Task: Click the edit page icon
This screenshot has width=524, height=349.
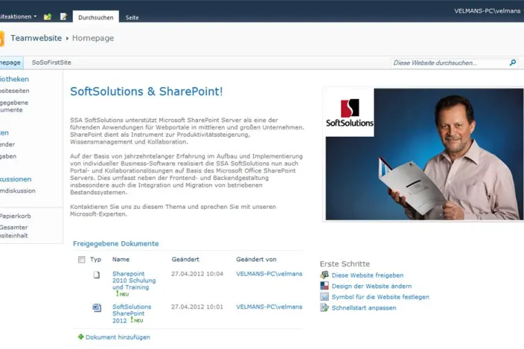Action: click(63, 16)
